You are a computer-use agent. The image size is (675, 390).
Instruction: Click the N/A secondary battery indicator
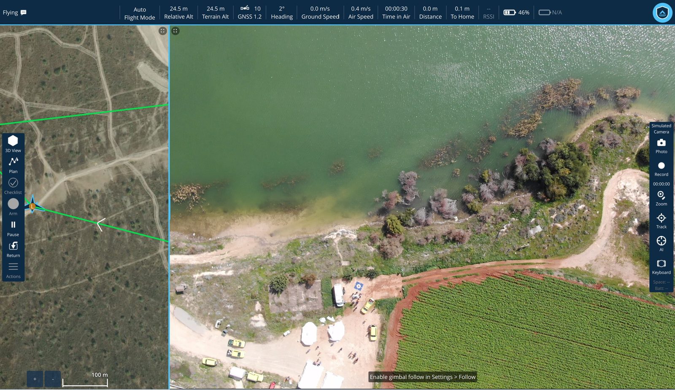[550, 13]
